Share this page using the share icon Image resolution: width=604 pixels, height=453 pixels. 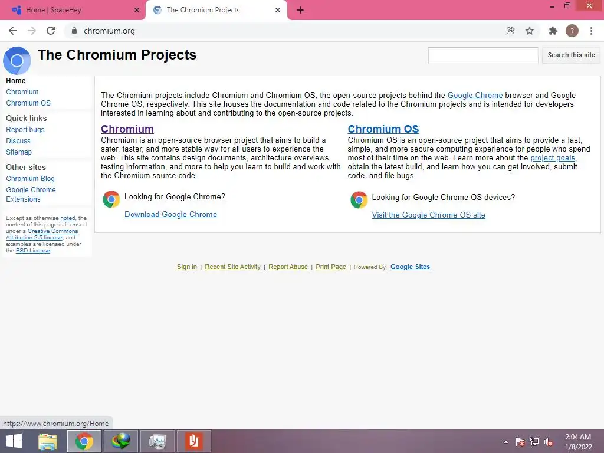[x=510, y=31]
